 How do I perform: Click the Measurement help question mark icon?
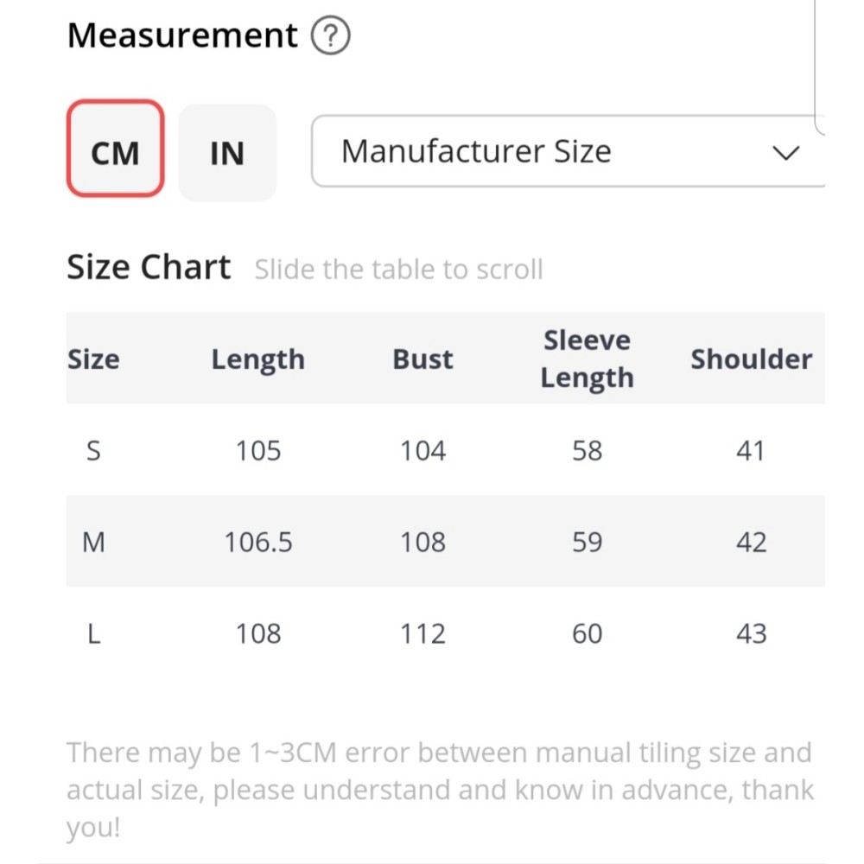pyautogui.click(x=330, y=37)
